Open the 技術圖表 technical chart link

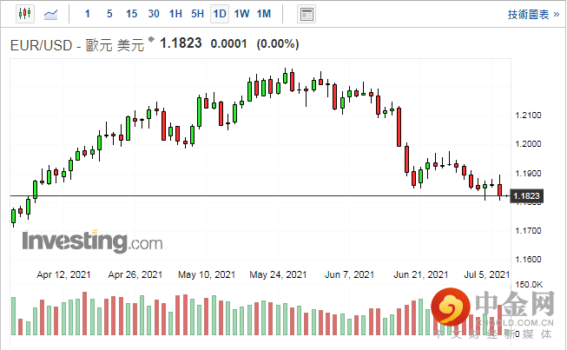[527, 14]
